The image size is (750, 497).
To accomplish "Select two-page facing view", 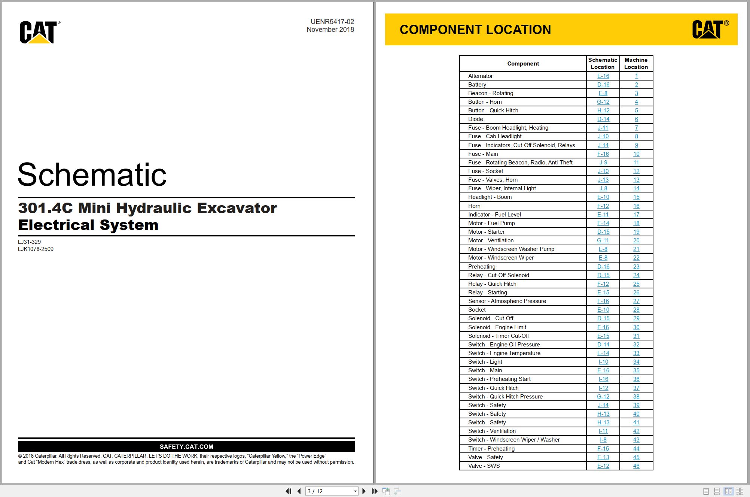I will tap(728, 491).
